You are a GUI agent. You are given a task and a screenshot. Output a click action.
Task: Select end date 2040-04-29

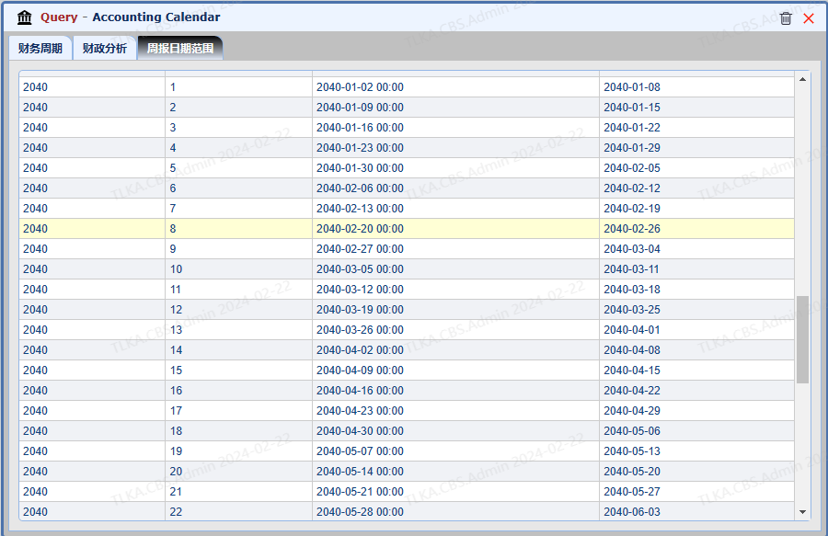pyautogui.click(x=696, y=410)
